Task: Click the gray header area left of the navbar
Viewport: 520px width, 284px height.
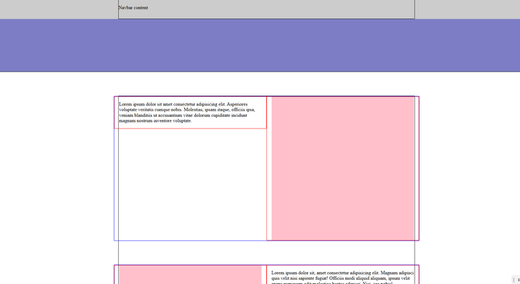Action: [x=56, y=8]
